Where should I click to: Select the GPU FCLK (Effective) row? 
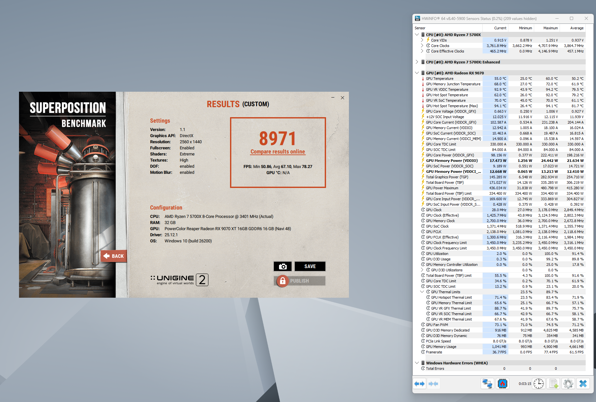(x=503, y=237)
